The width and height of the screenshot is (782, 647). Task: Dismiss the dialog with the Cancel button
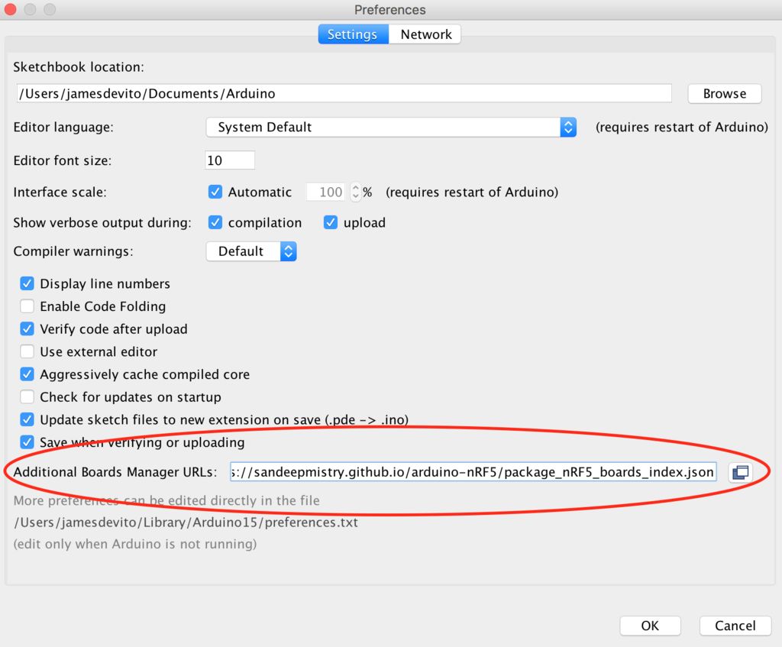click(x=735, y=626)
